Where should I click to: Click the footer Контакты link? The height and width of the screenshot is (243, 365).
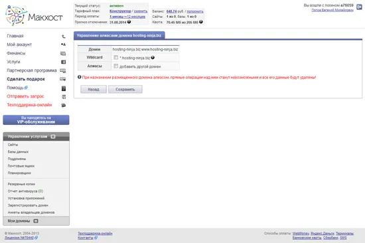[86, 238]
